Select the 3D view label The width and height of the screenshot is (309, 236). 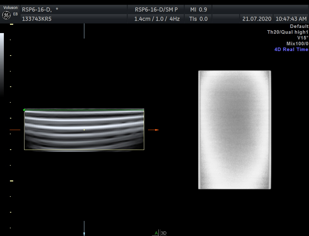(x=164, y=233)
